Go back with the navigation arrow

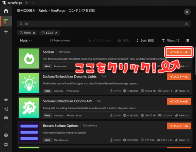[x=27, y=3]
